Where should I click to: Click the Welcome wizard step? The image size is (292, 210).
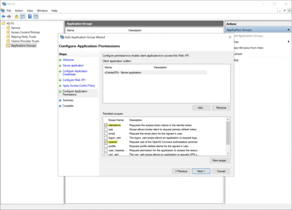click(68, 60)
